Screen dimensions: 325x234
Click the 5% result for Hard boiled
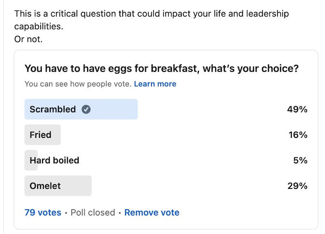(300, 160)
